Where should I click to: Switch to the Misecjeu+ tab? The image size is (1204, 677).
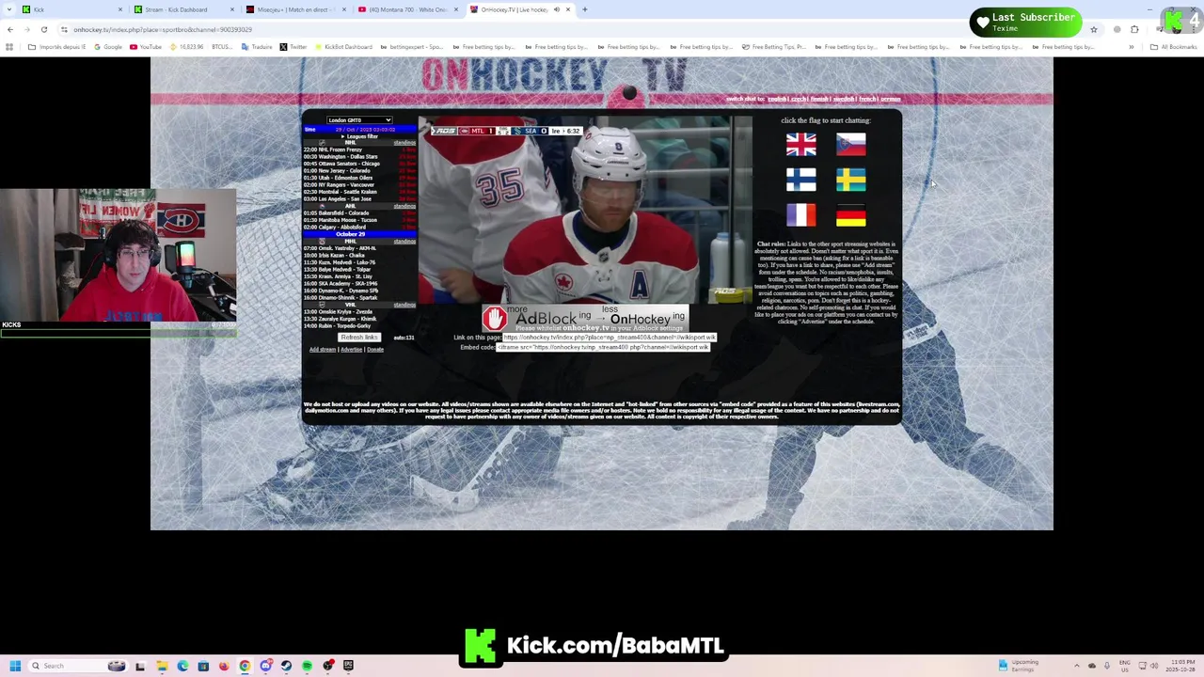coord(296,9)
